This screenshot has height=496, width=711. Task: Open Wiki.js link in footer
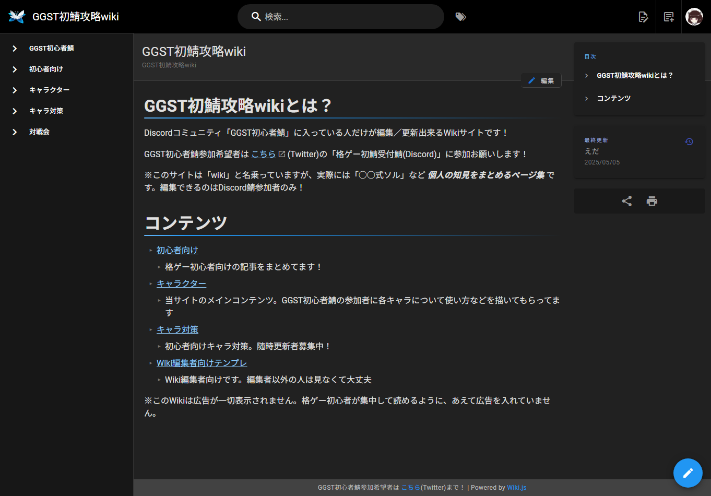pyautogui.click(x=517, y=488)
